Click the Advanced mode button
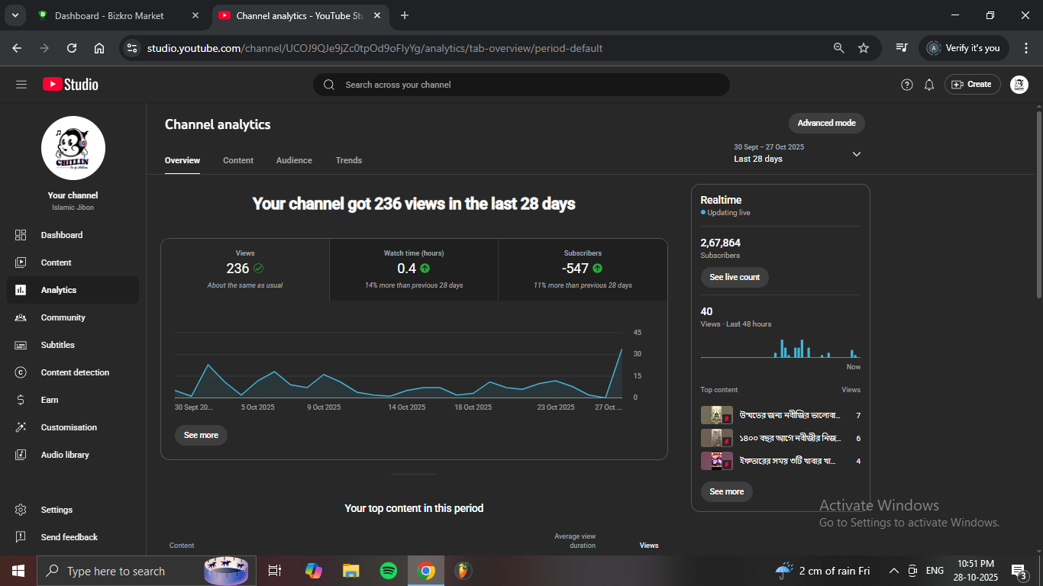Viewport: 1043px width, 586px height. point(826,123)
